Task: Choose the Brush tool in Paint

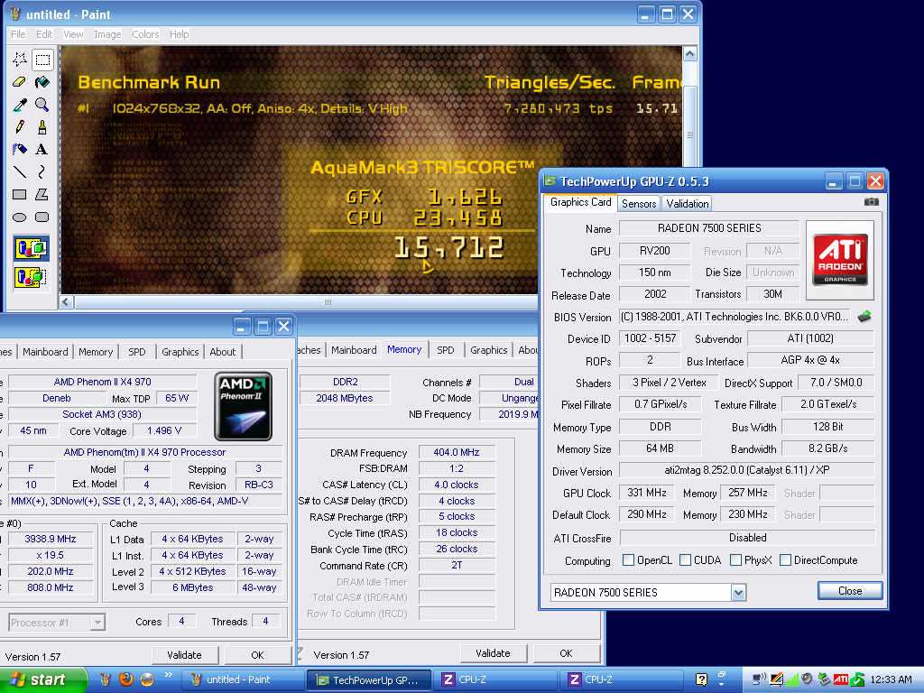Action: [42, 126]
